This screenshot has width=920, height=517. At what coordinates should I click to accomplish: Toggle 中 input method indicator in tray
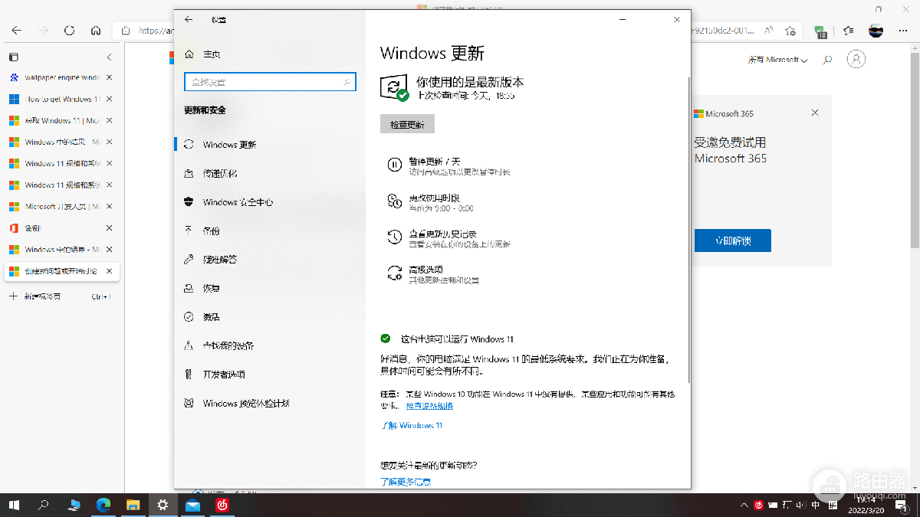pos(816,505)
